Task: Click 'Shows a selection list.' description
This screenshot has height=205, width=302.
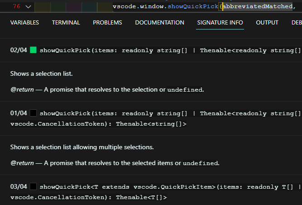Action: [x=41, y=73]
